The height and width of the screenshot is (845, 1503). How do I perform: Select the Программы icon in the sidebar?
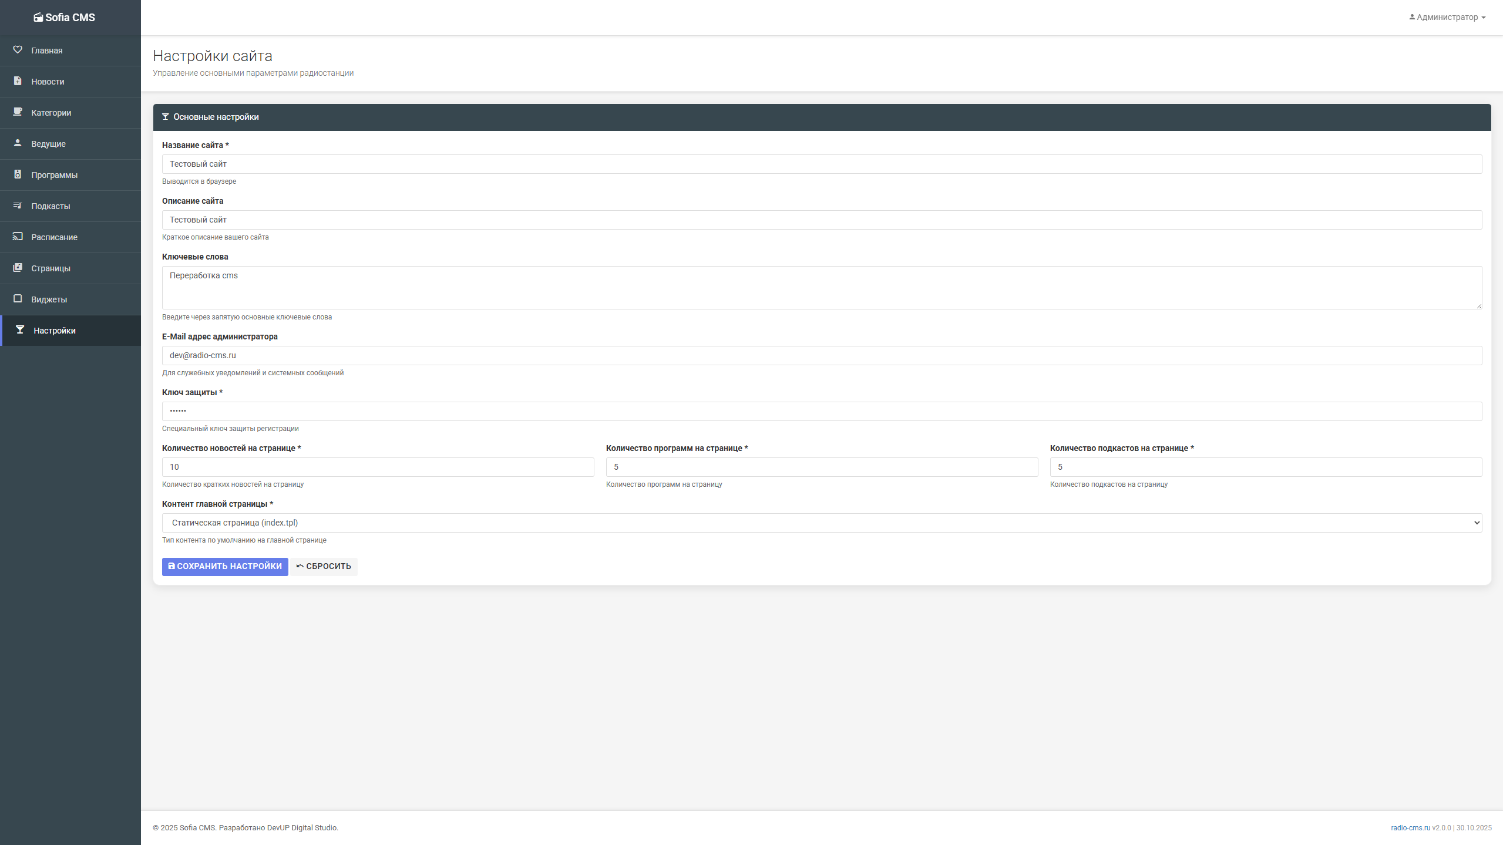click(x=18, y=174)
